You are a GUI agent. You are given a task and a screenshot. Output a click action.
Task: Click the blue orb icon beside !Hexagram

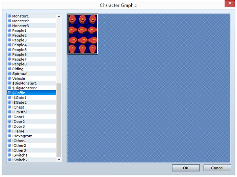pos(9,136)
